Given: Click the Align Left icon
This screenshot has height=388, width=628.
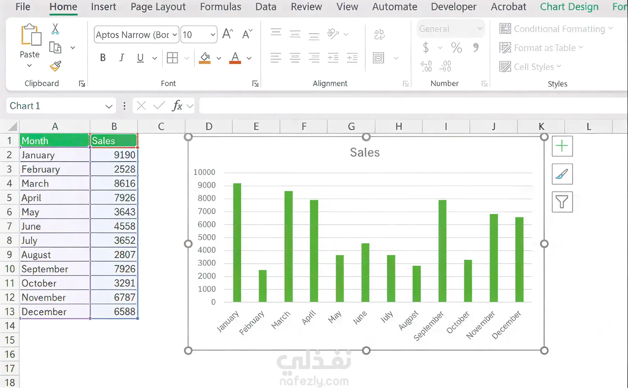Looking at the screenshot, I should (276, 58).
